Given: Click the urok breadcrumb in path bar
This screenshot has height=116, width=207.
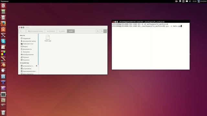Looking at the screenshot, I should pyautogui.click(x=71, y=31).
